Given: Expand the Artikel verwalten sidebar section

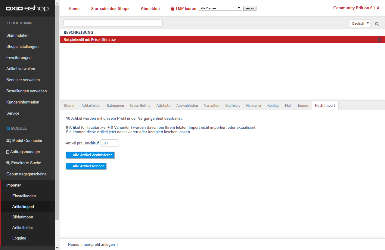Looking at the screenshot, I should pos(21,69).
